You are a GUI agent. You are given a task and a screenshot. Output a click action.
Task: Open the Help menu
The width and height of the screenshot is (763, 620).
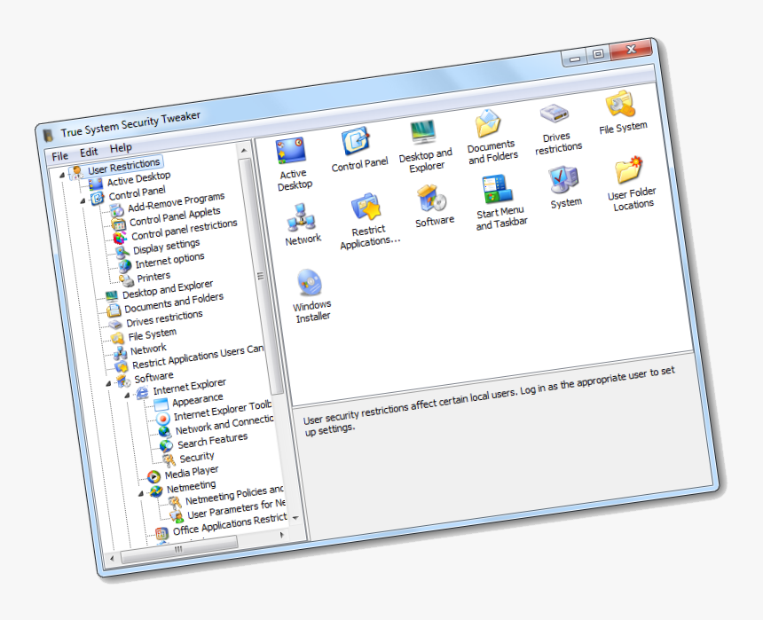pyautogui.click(x=120, y=147)
